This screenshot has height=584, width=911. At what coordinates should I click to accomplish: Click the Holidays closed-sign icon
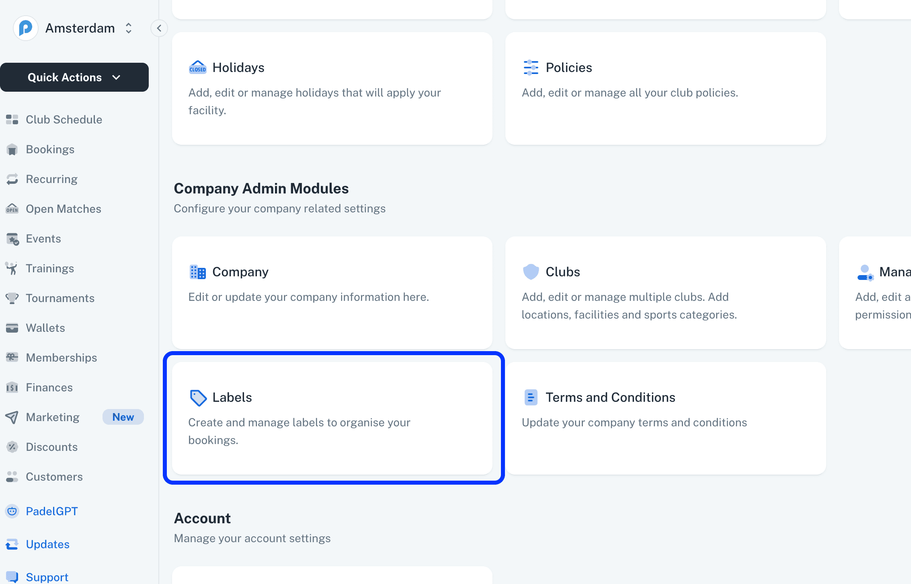tap(197, 68)
